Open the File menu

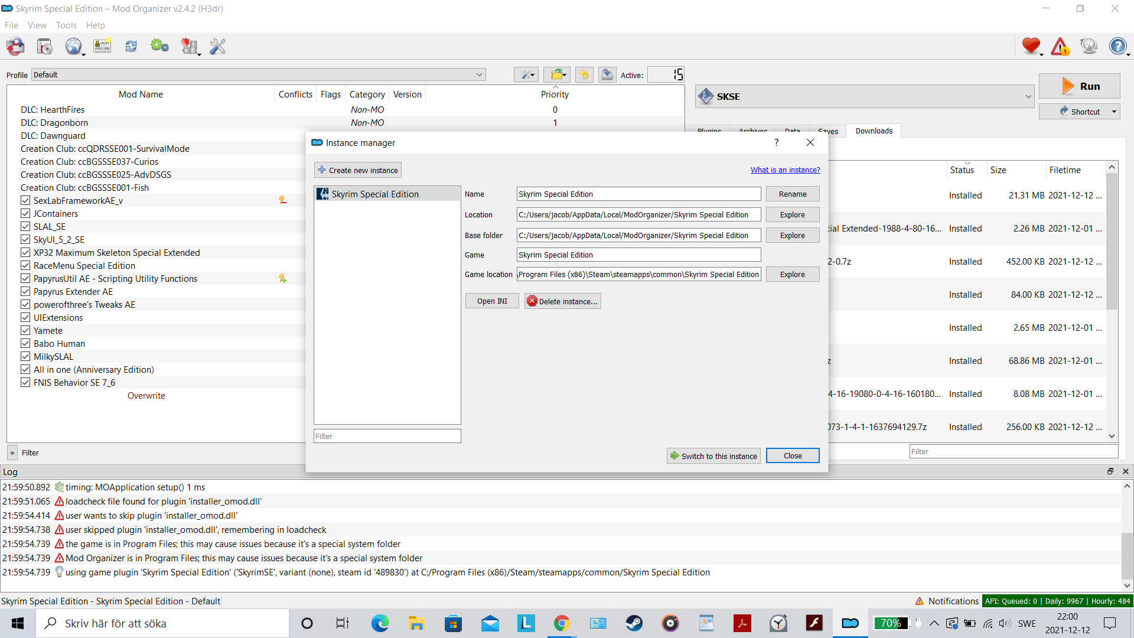[x=11, y=25]
